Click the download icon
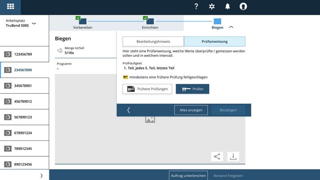Viewport: 320px width, 180px height. click(x=233, y=156)
